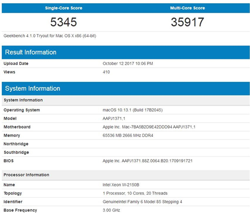Click the blue System Information banner

126,89
